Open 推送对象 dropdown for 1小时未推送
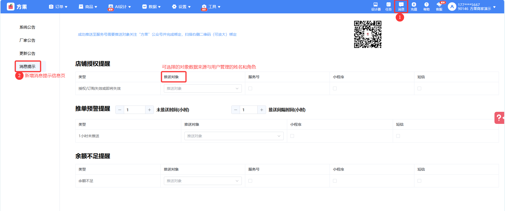 point(234,136)
